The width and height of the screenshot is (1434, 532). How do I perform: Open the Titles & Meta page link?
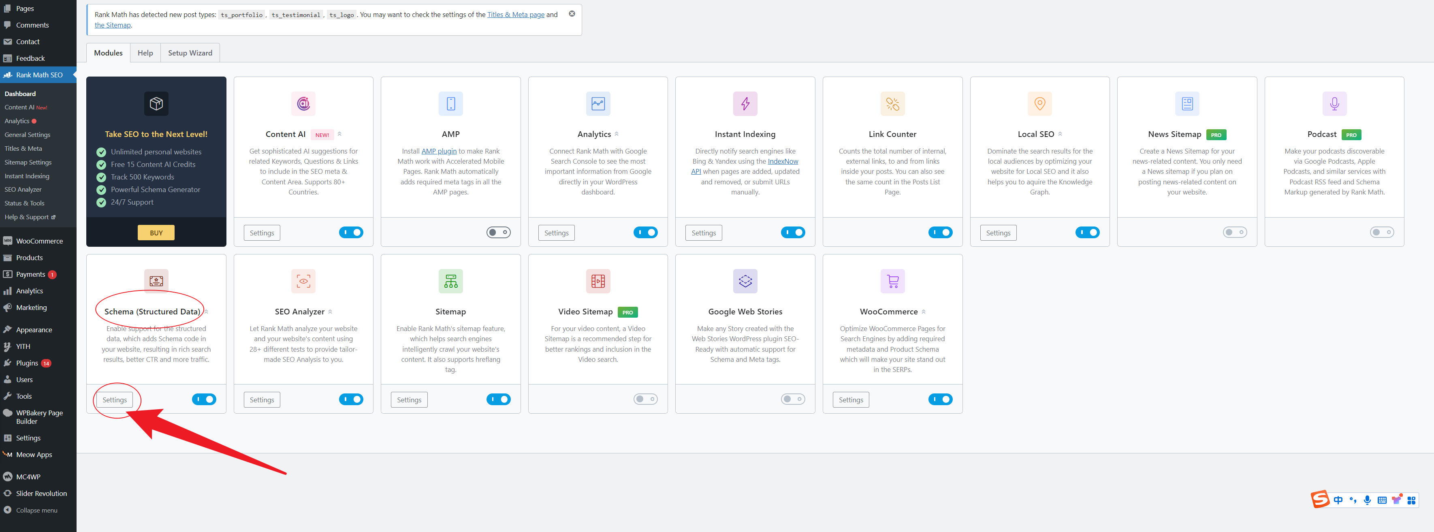pyautogui.click(x=516, y=15)
